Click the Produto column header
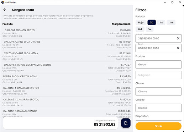Viewport: 184px width, 132px height. [x=7, y=24]
